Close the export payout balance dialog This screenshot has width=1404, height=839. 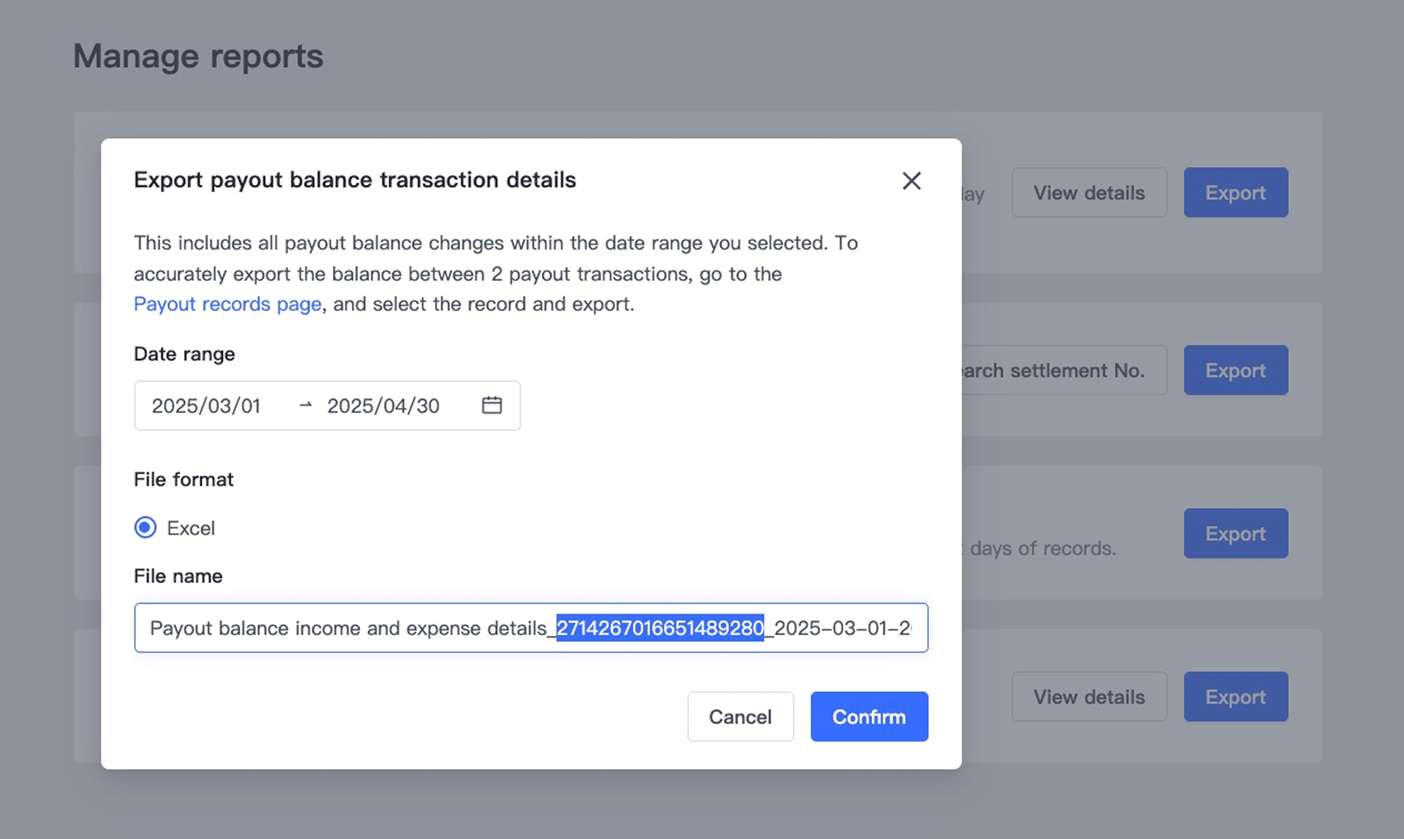[x=911, y=181]
